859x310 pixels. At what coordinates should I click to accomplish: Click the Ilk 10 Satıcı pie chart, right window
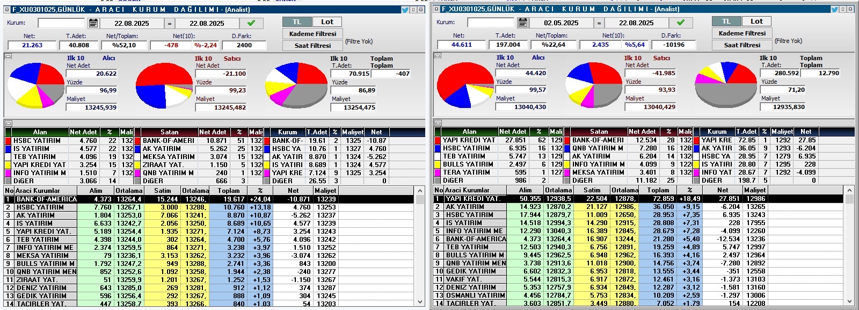click(594, 85)
